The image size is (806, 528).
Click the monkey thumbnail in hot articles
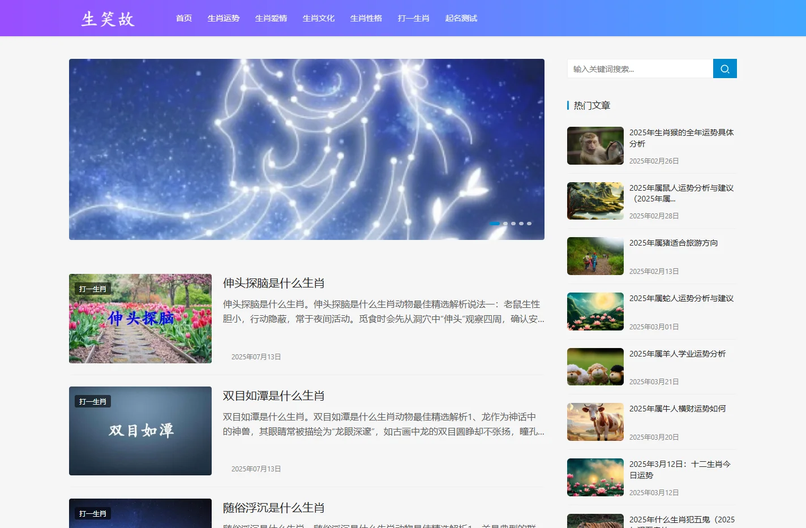[595, 145]
